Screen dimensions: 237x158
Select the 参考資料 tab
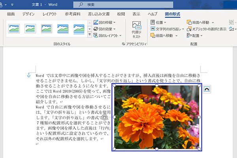pyautogui.click(x=73, y=14)
